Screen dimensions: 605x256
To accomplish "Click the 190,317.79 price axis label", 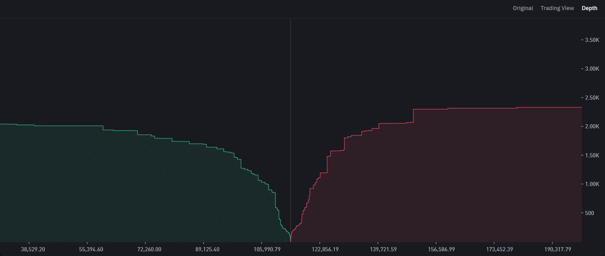I will point(558,249).
